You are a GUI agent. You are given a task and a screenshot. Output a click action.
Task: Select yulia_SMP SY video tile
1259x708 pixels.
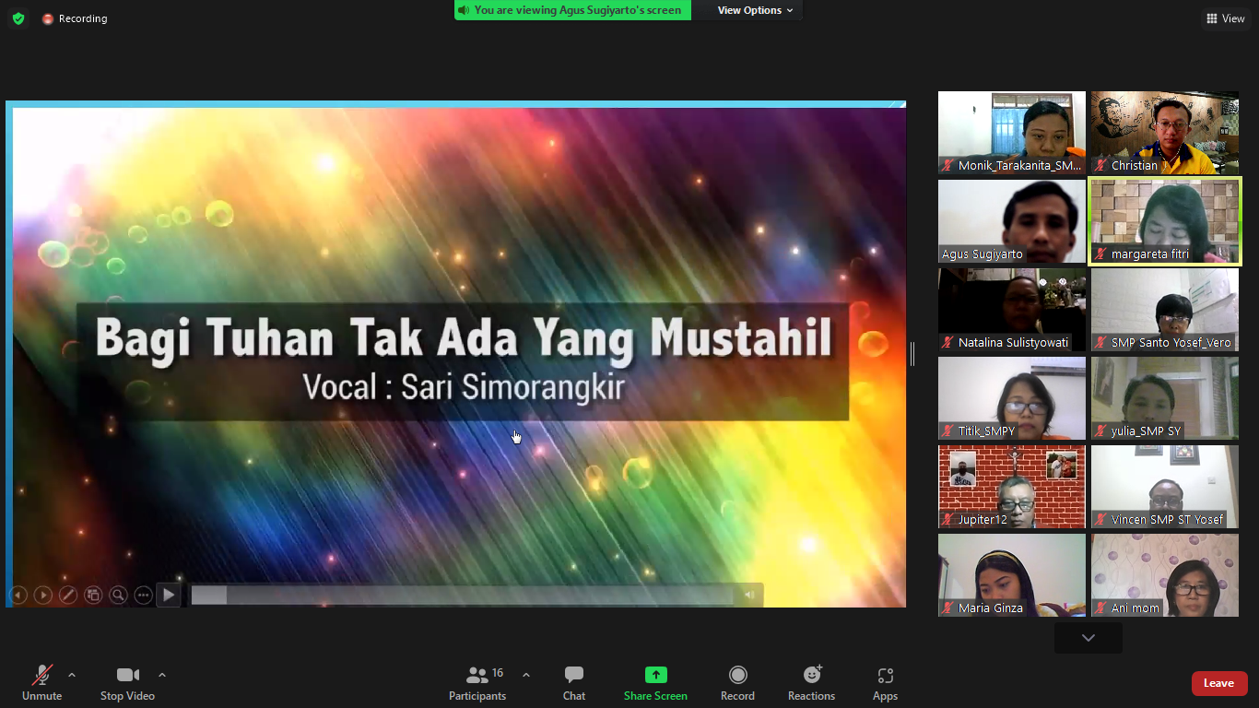[1165, 398]
